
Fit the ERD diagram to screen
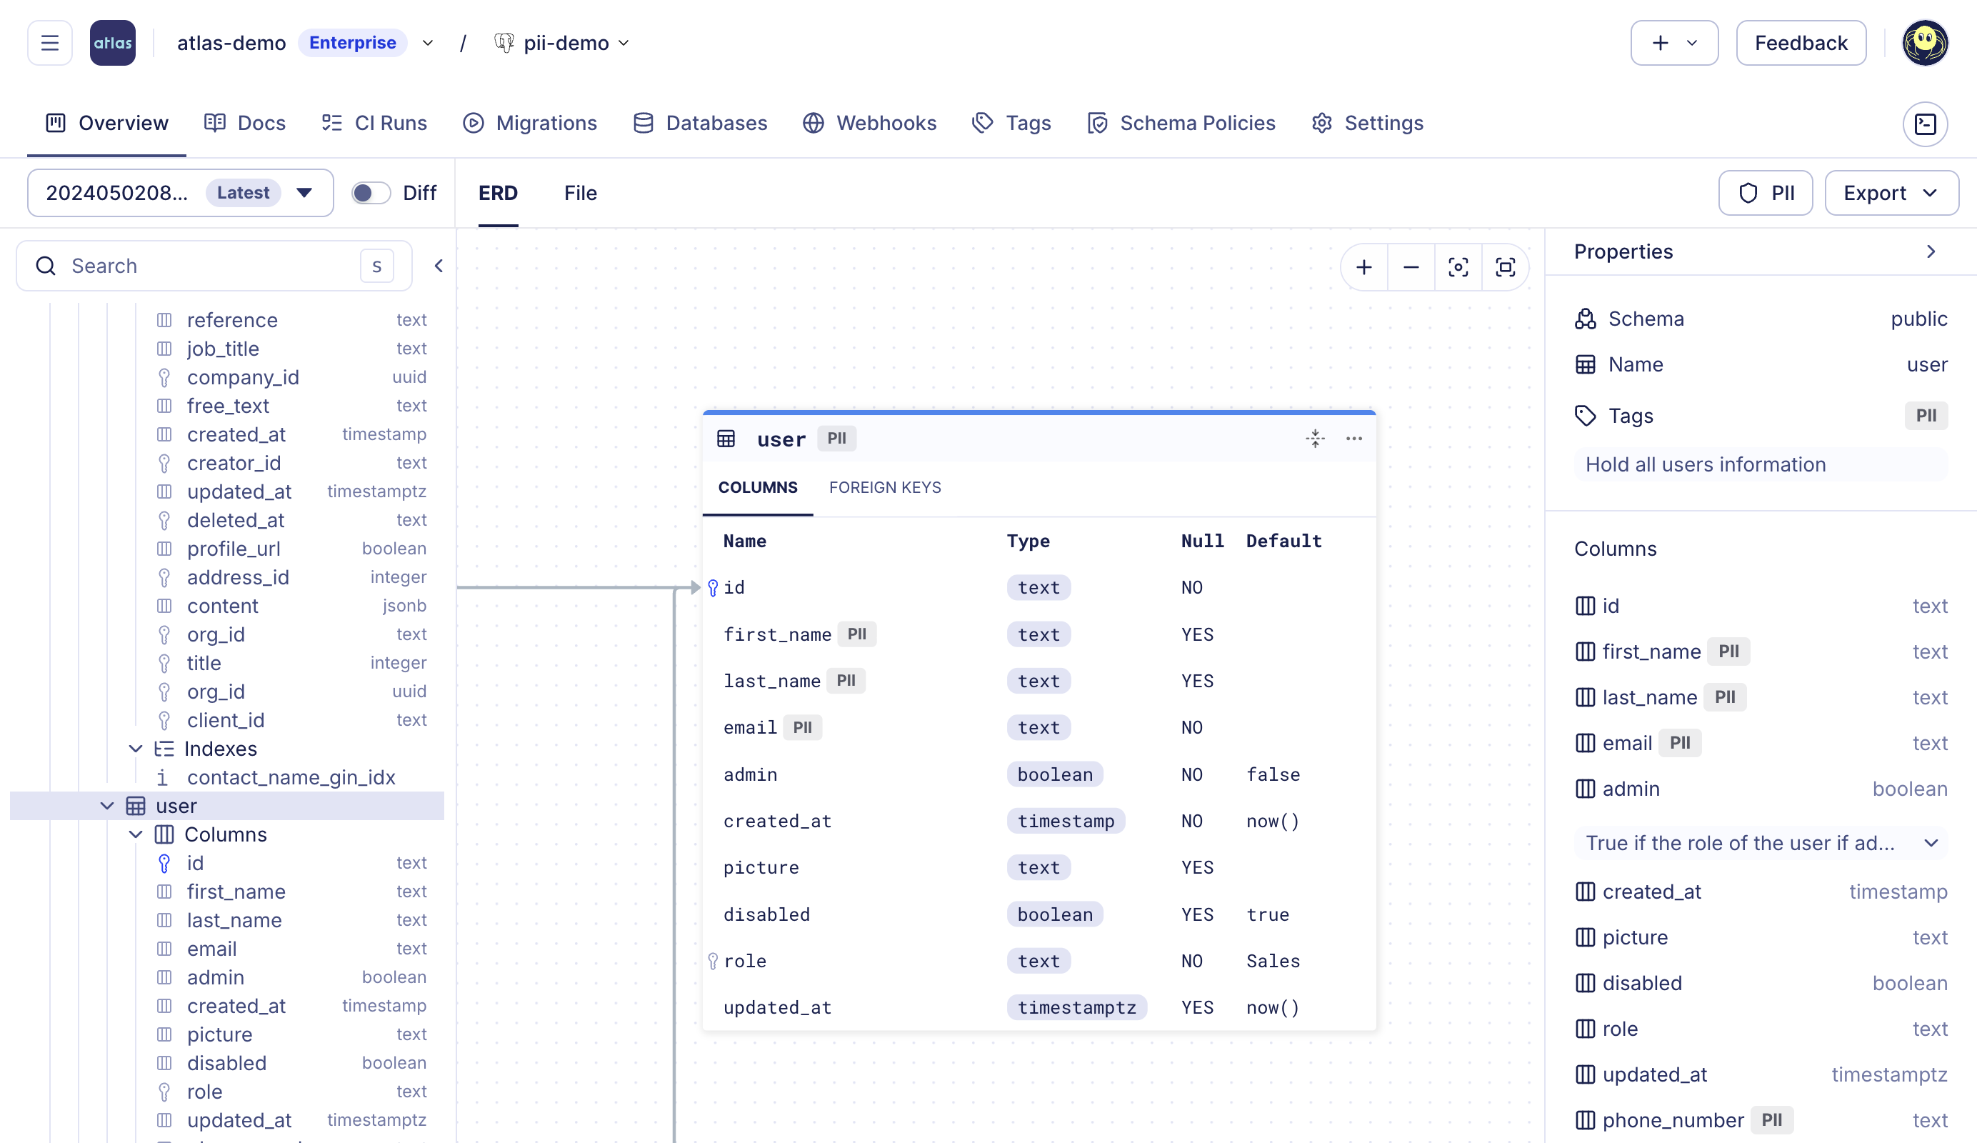coord(1506,266)
